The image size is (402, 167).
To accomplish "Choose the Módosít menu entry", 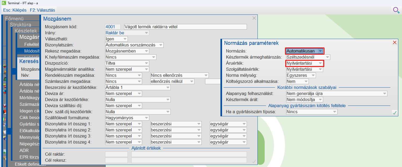I will (32, 51).
